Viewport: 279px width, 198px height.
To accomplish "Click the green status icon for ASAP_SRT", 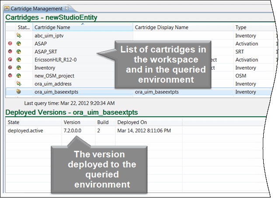I will pos(19,52).
